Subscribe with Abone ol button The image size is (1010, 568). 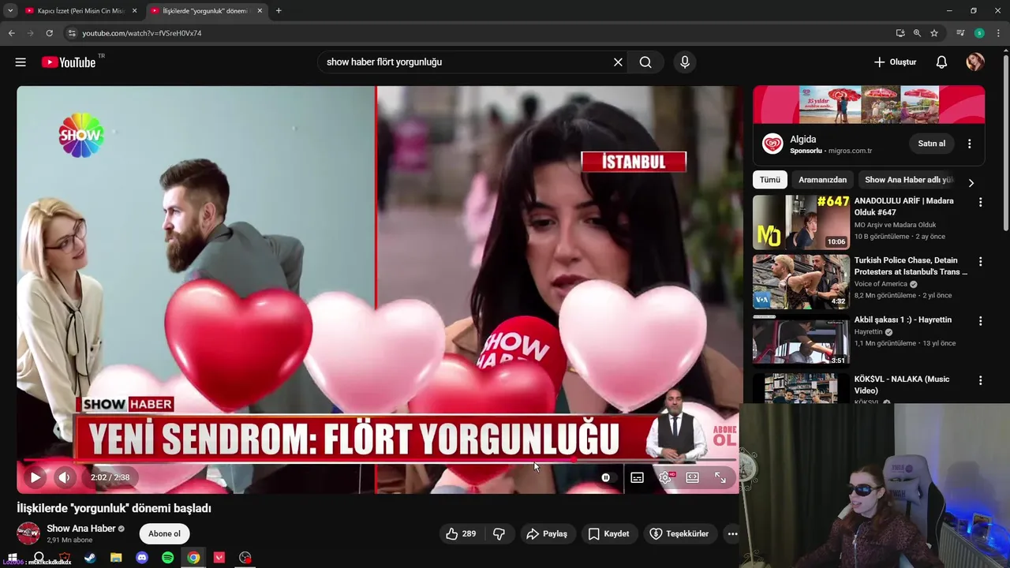tap(164, 534)
